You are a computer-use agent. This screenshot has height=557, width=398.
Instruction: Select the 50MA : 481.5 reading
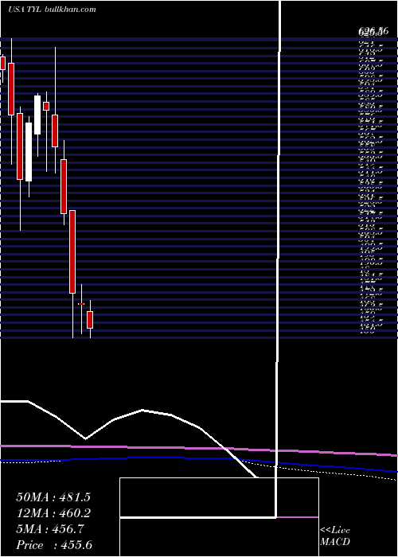pos(53,497)
